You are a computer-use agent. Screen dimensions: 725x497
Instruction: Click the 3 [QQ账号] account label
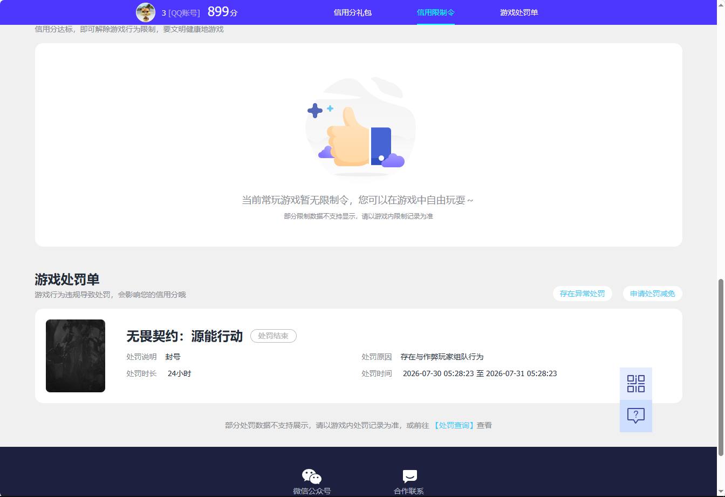(x=181, y=13)
